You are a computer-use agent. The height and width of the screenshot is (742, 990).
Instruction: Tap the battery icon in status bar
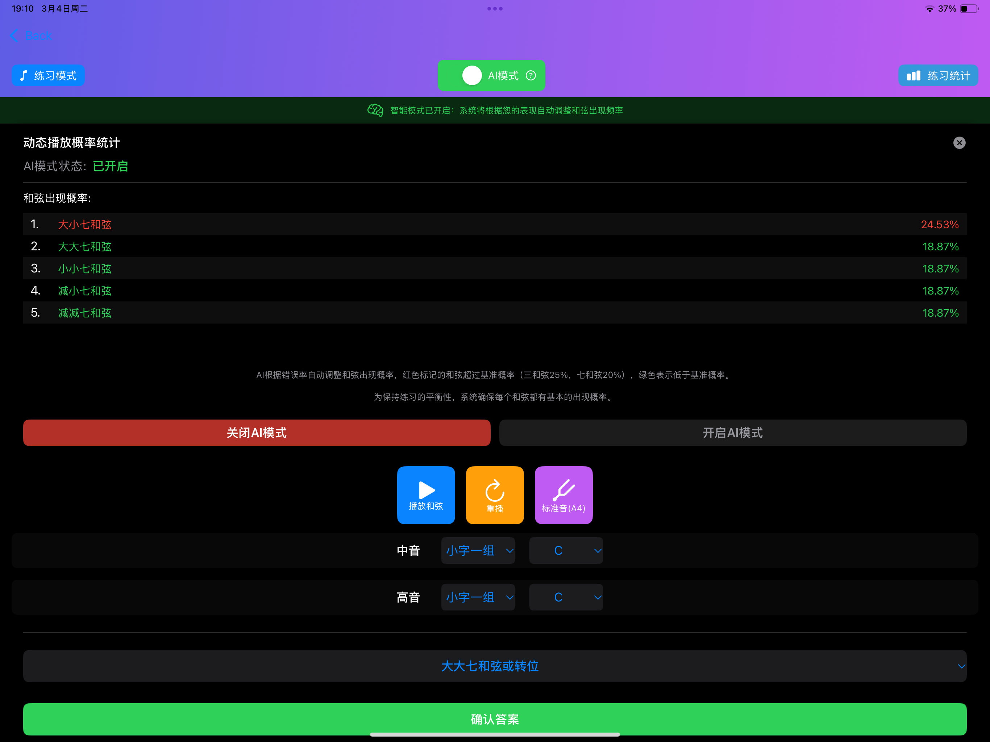tap(969, 8)
